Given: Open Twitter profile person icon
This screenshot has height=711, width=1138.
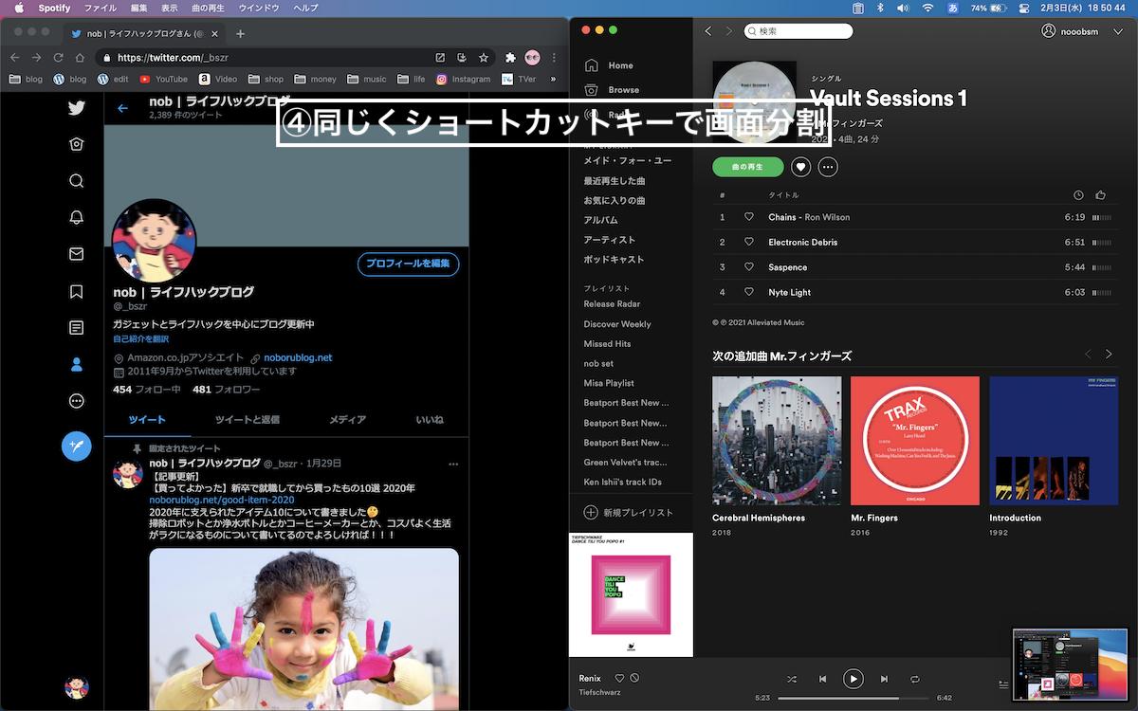Looking at the screenshot, I should (x=77, y=364).
